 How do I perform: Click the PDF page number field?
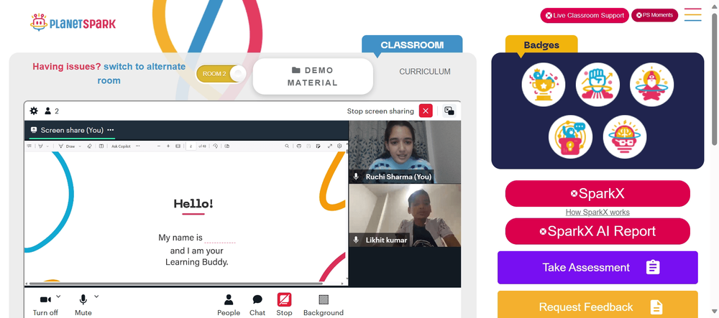coord(191,146)
